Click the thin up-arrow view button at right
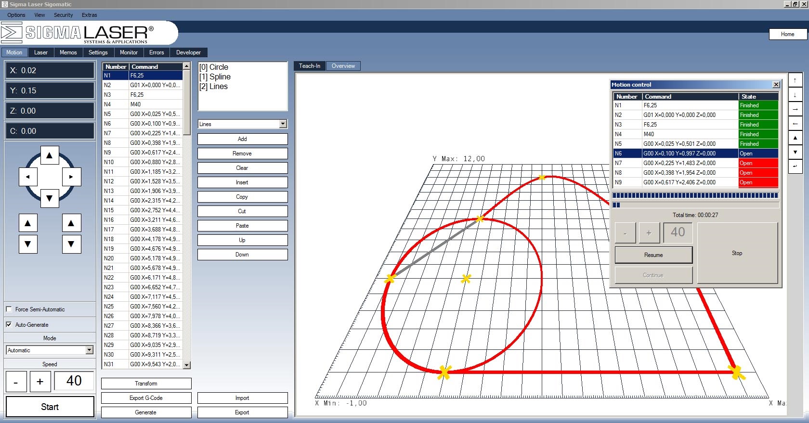This screenshot has width=809, height=423. [x=795, y=80]
